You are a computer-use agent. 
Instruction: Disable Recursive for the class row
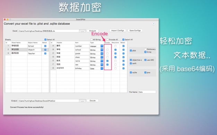pos(115,57)
